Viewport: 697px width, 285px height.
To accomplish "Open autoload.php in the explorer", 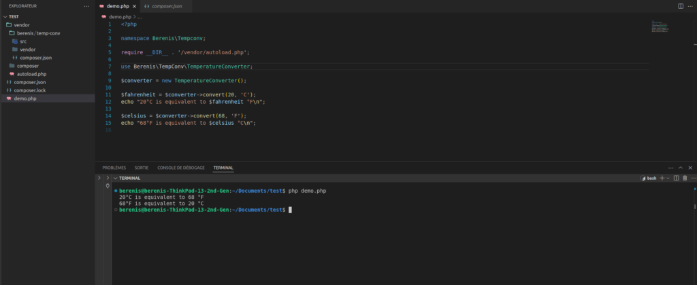I will pos(32,74).
